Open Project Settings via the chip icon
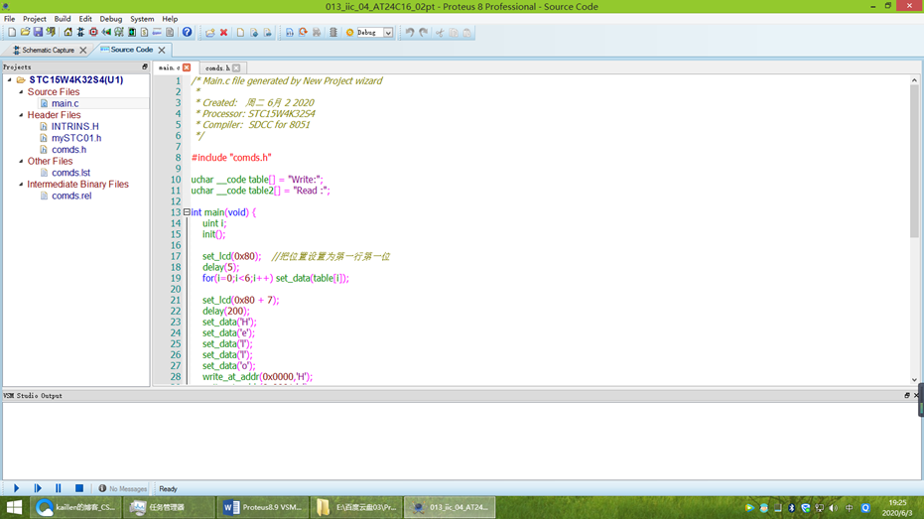 [x=333, y=33]
